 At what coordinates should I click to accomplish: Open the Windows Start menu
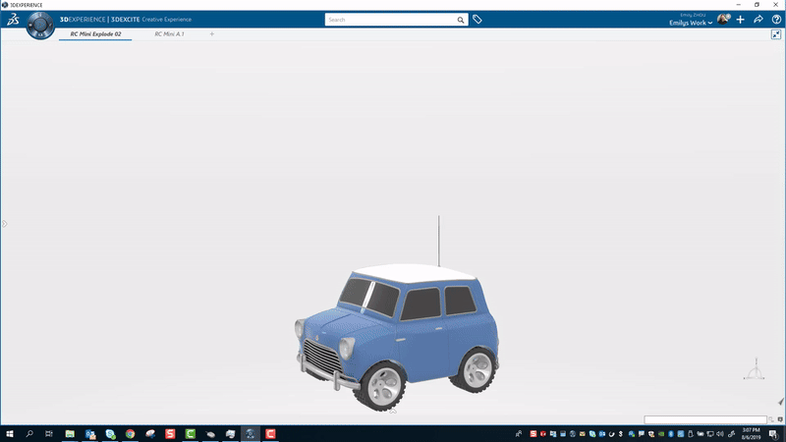coord(10,433)
